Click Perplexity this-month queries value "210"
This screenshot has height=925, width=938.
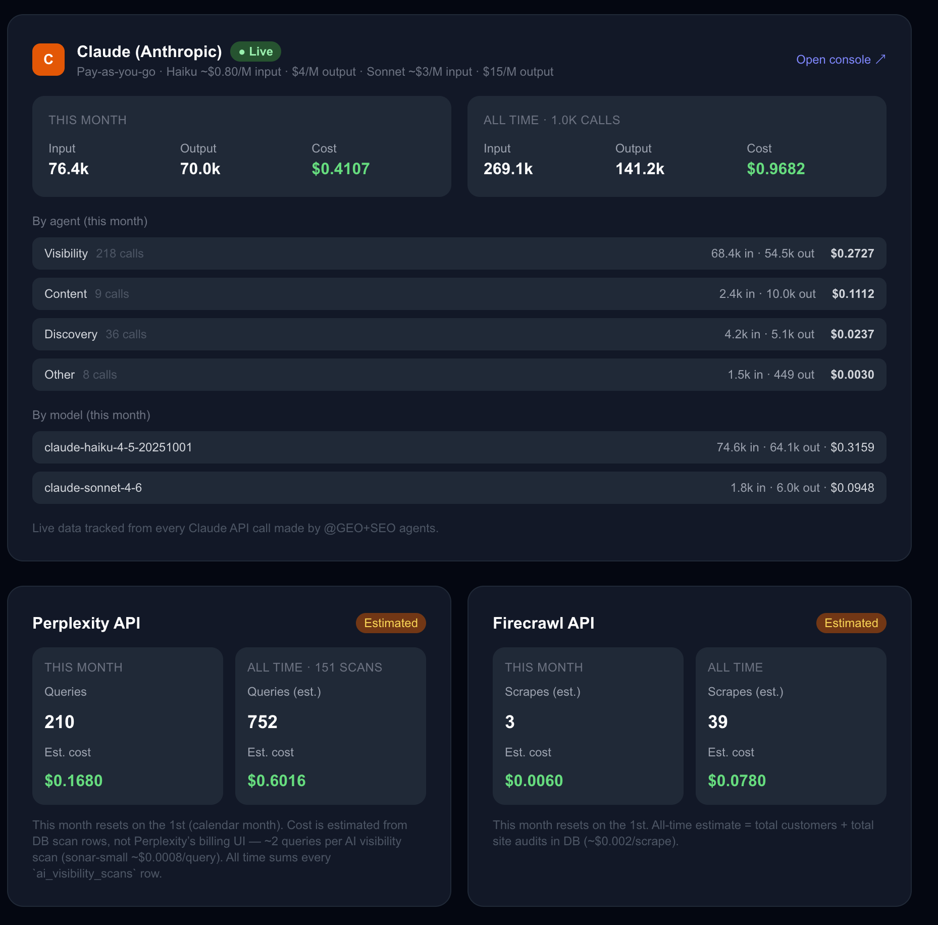(x=60, y=722)
